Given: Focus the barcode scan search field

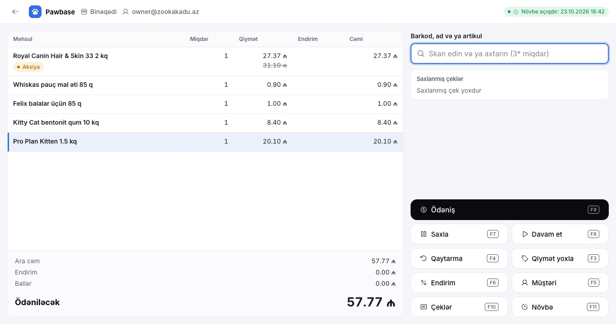Looking at the screenshot, I should coord(510,54).
